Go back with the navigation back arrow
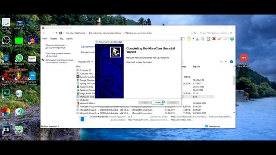Viewport: 276px width, 155px height. coord(44,33)
